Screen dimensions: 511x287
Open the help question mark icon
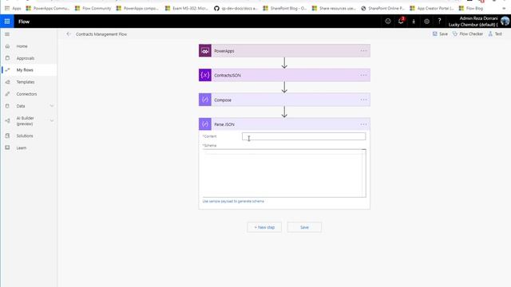[x=439, y=22]
